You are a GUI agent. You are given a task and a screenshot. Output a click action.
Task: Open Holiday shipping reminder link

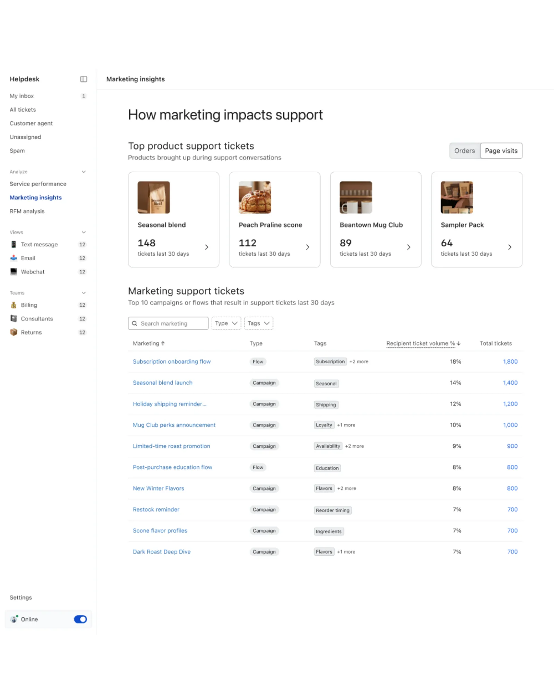(x=170, y=404)
